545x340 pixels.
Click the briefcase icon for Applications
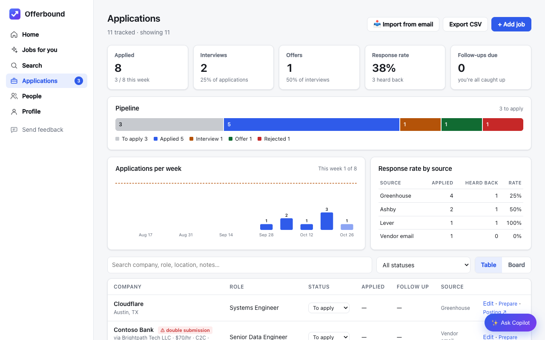pos(14,81)
